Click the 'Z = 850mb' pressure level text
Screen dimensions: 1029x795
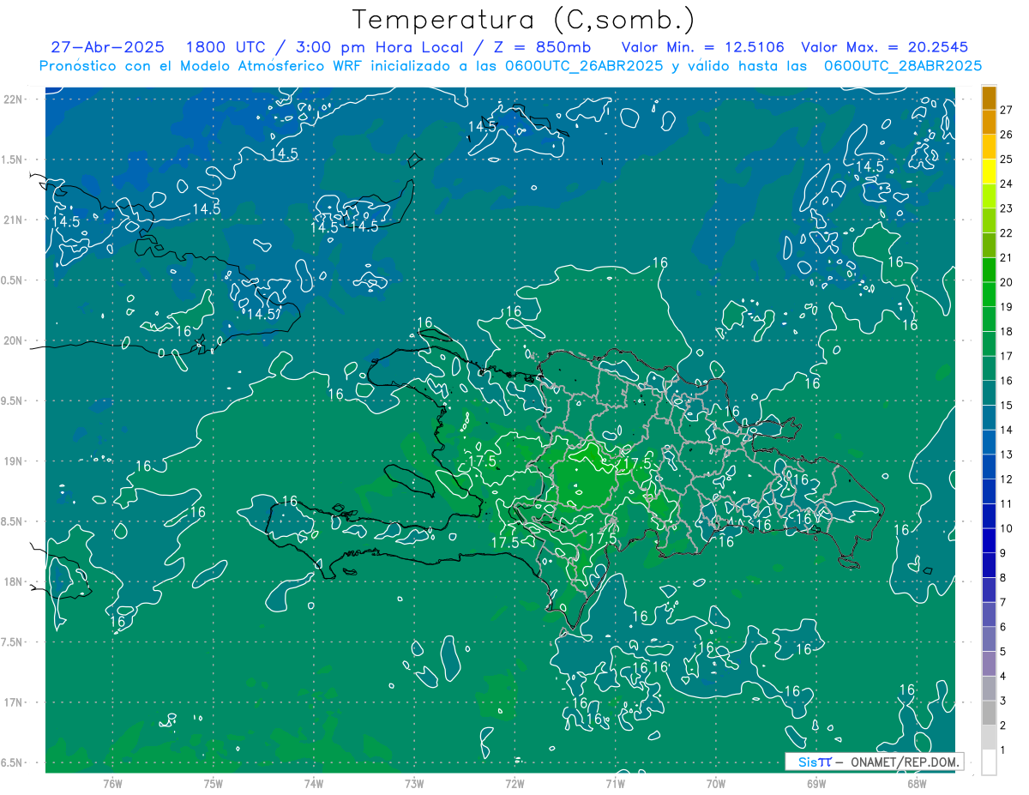(x=541, y=47)
